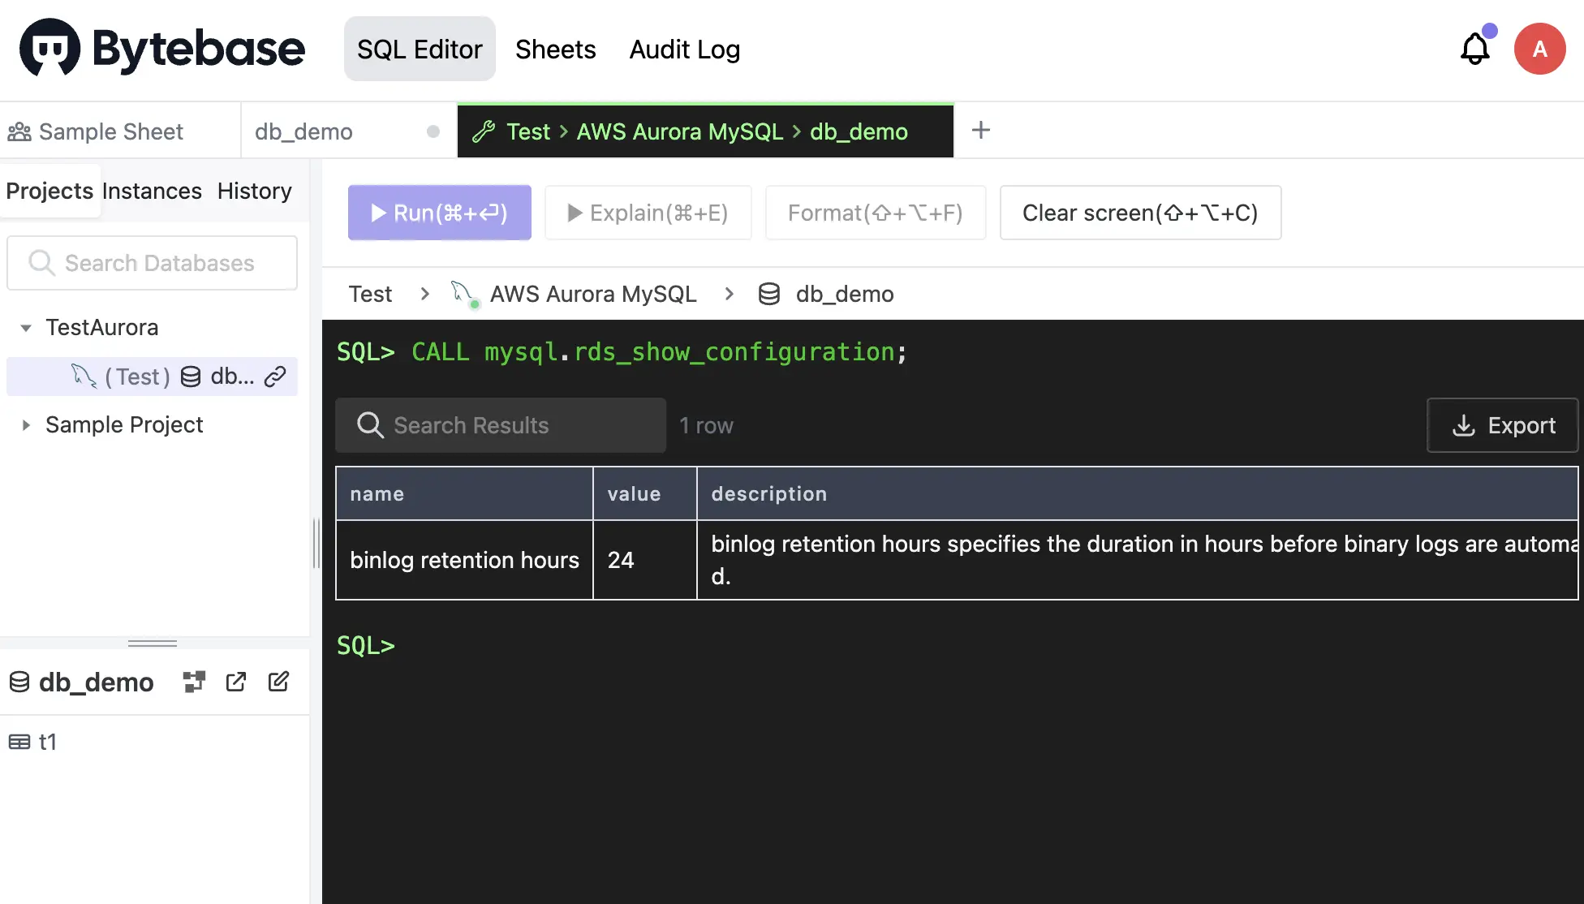Image resolution: width=1584 pixels, height=904 pixels.
Task: Open the Audit Log page
Action: pos(684,49)
